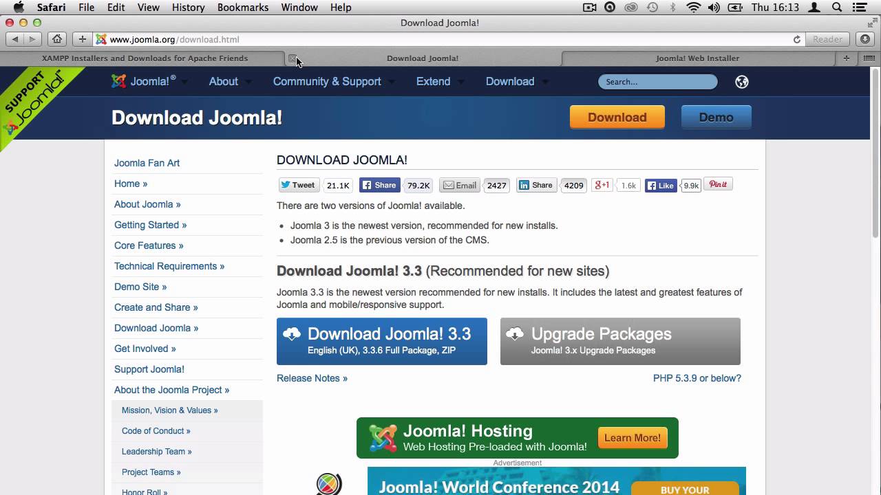Open the File menu
This screenshot has width=881, height=495.
point(86,8)
